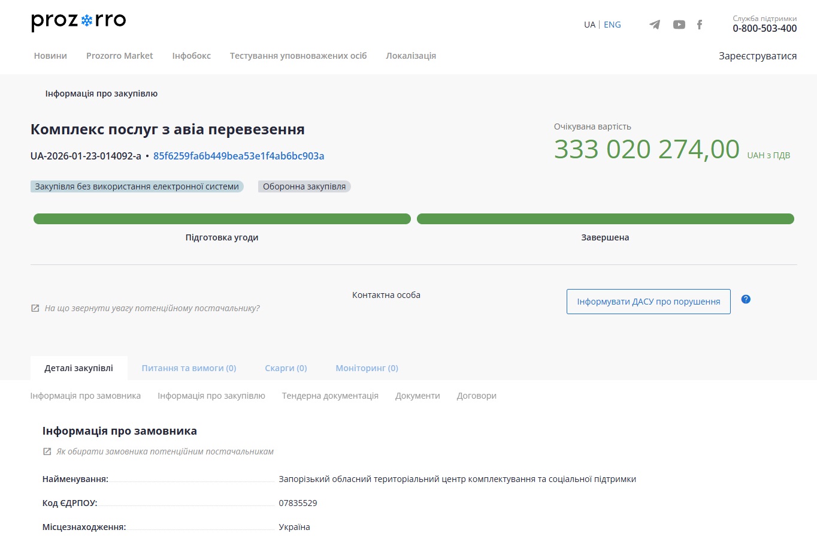Open Prozorro Market menu item
The width and height of the screenshot is (817, 536).
119,56
